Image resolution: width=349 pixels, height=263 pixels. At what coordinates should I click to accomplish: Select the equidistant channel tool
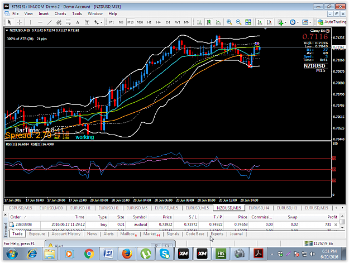point(59,22)
